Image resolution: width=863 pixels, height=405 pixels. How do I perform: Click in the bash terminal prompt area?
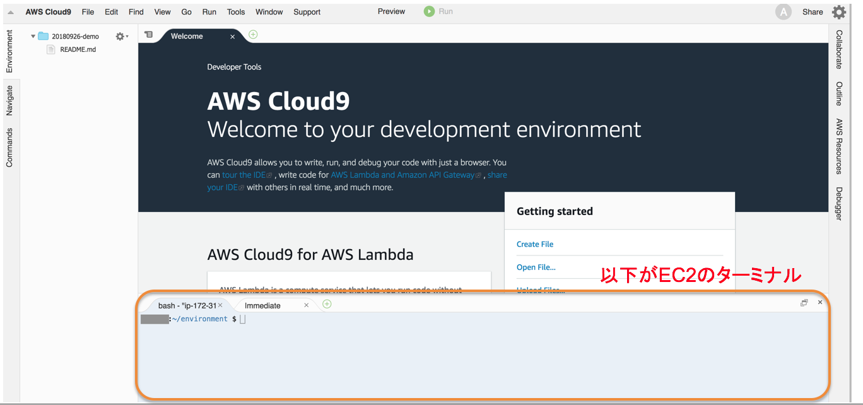point(483,353)
